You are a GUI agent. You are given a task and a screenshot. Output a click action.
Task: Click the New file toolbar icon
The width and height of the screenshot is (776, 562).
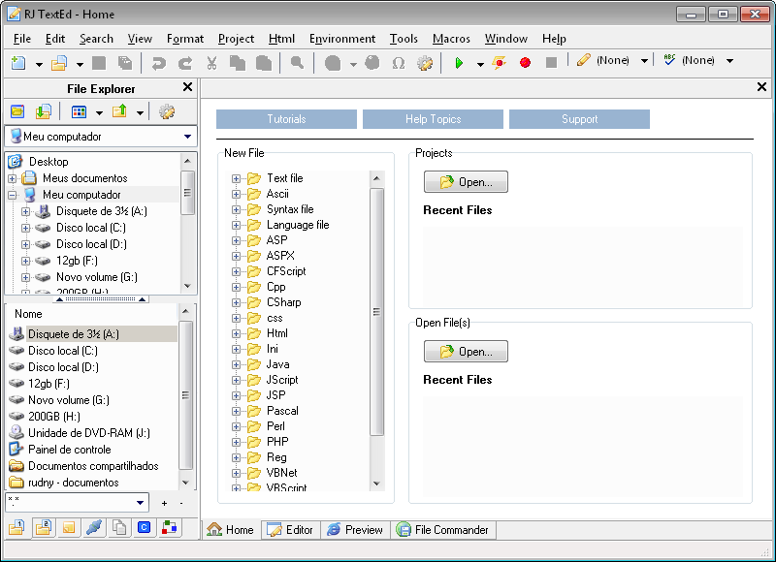click(x=18, y=63)
